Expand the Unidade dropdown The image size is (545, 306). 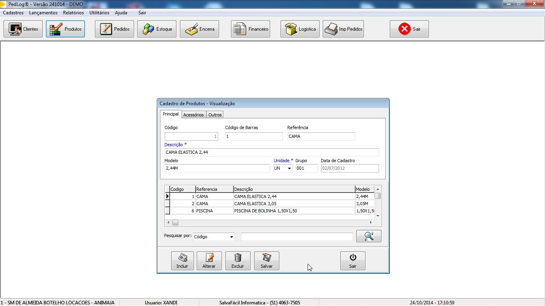tap(289, 169)
